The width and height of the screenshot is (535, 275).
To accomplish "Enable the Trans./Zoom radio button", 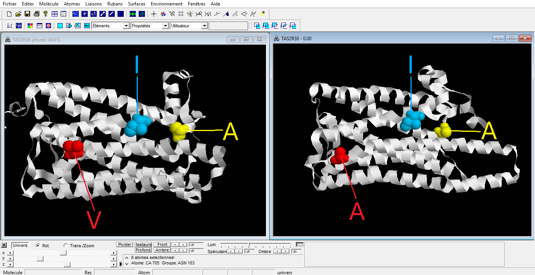I will tap(65, 246).
